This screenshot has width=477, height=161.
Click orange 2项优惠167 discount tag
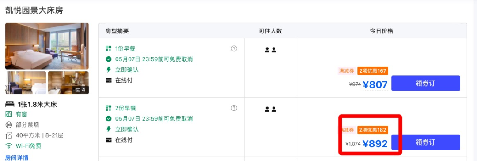click(x=373, y=71)
